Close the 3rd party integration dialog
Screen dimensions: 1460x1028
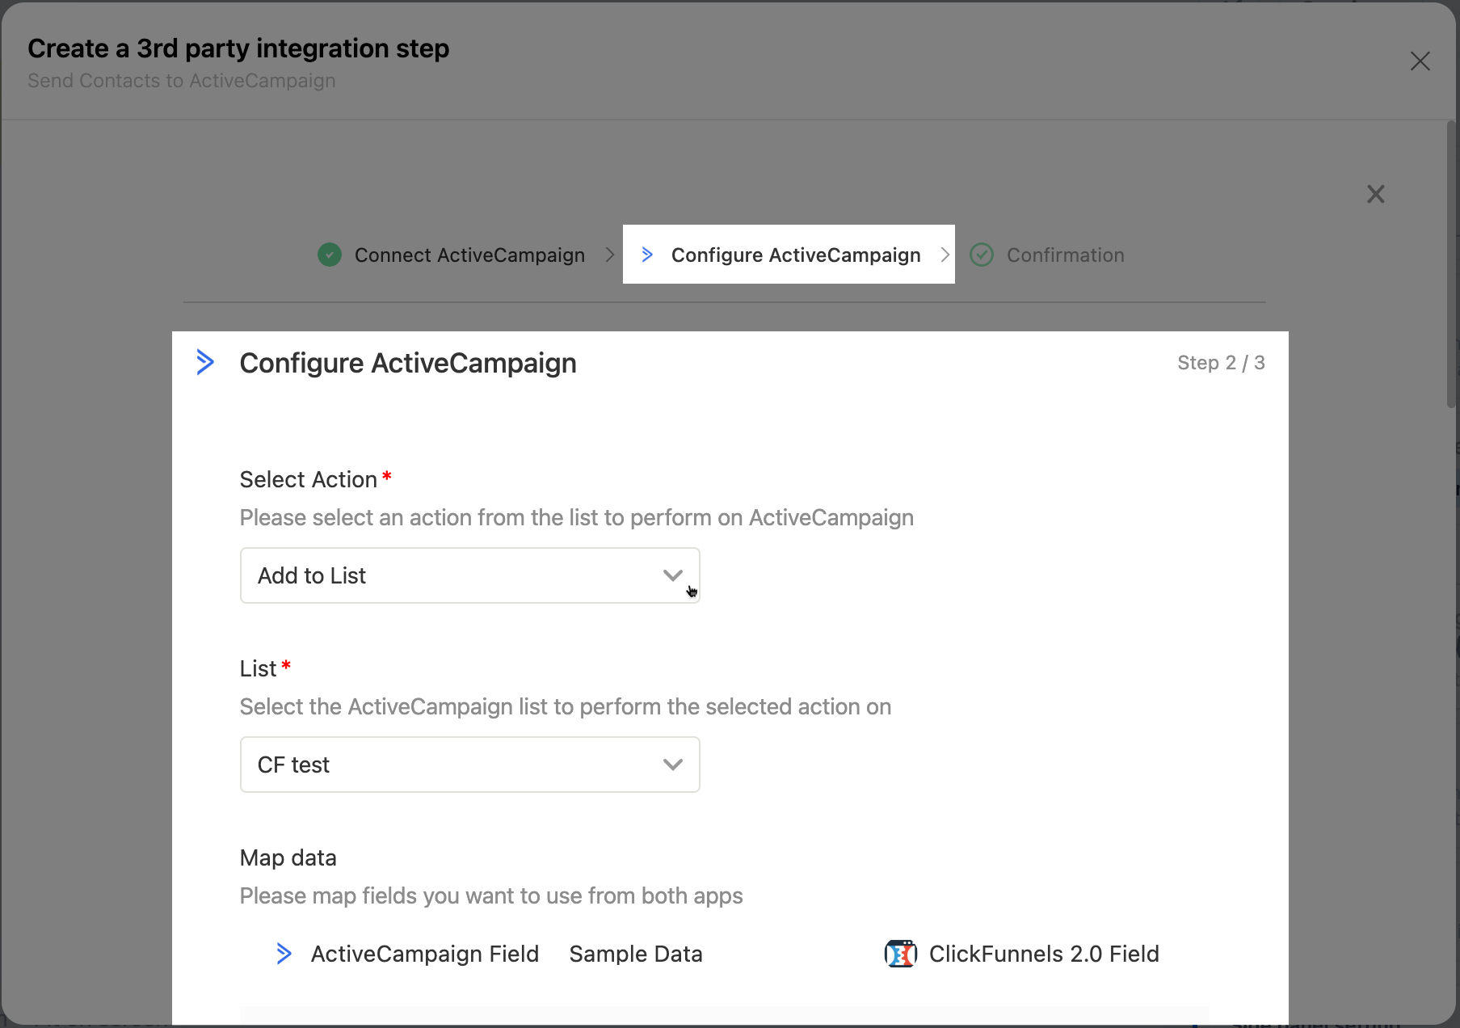[x=1420, y=61]
